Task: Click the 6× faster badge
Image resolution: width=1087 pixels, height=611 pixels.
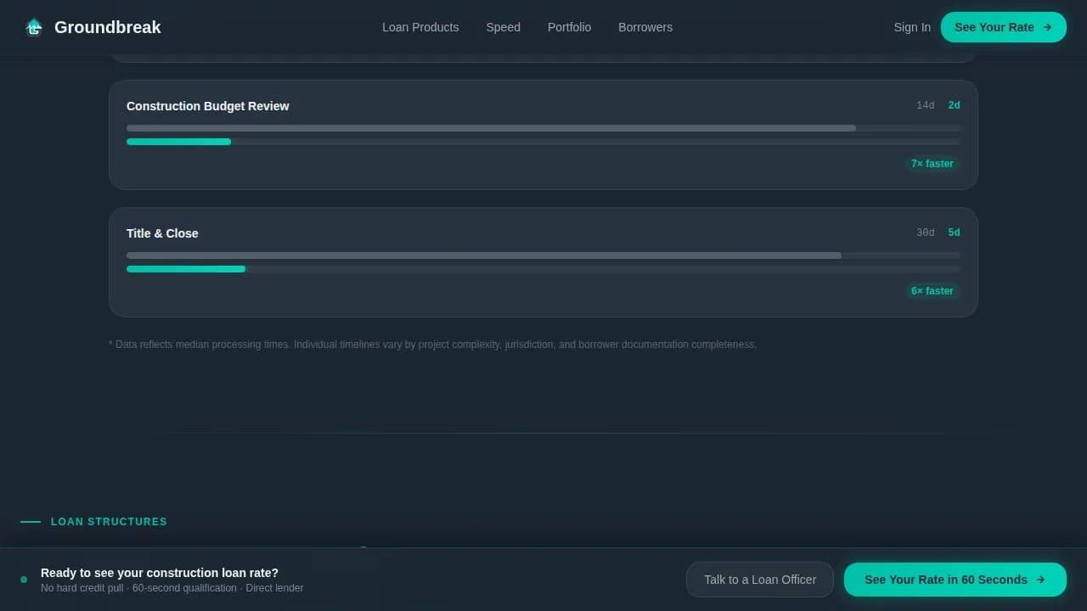Action: [x=932, y=291]
